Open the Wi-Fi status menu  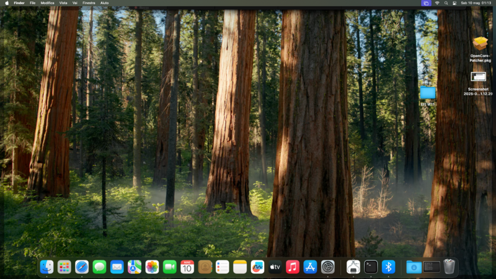coord(436,3)
